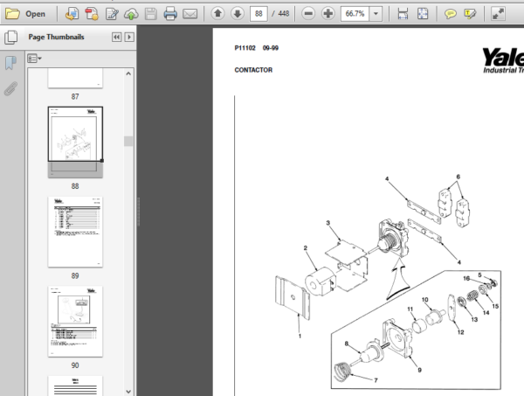Click the Page Thumbnails panel icon
The width and height of the screenshot is (524, 396).
click(x=11, y=37)
